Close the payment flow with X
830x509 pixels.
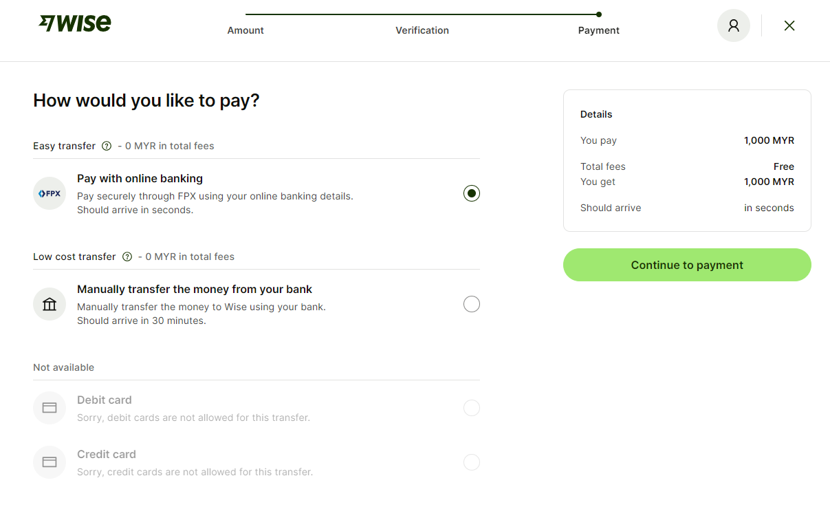[789, 25]
